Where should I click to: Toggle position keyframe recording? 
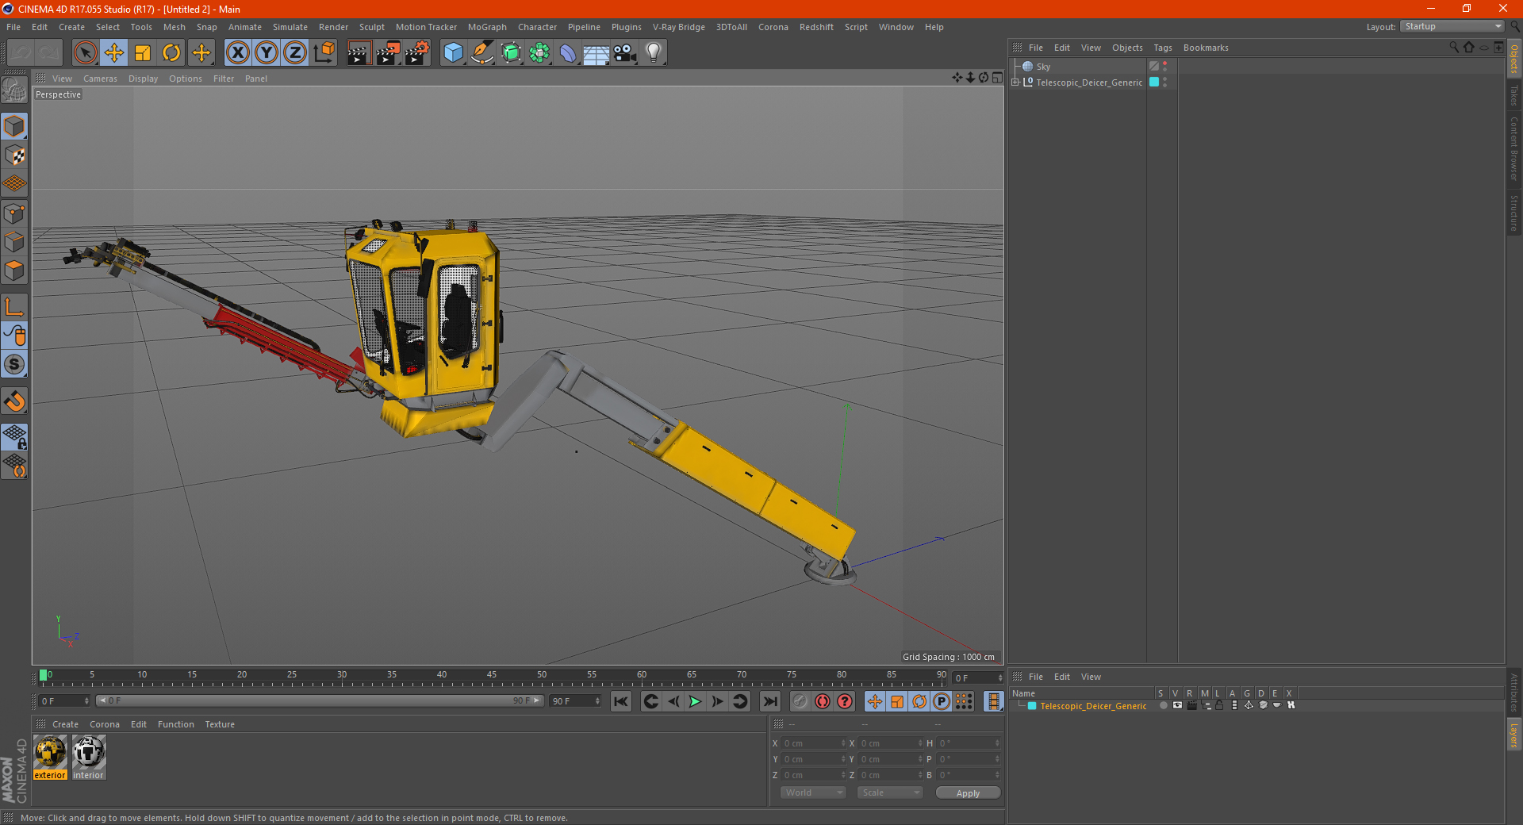coord(875,701)
